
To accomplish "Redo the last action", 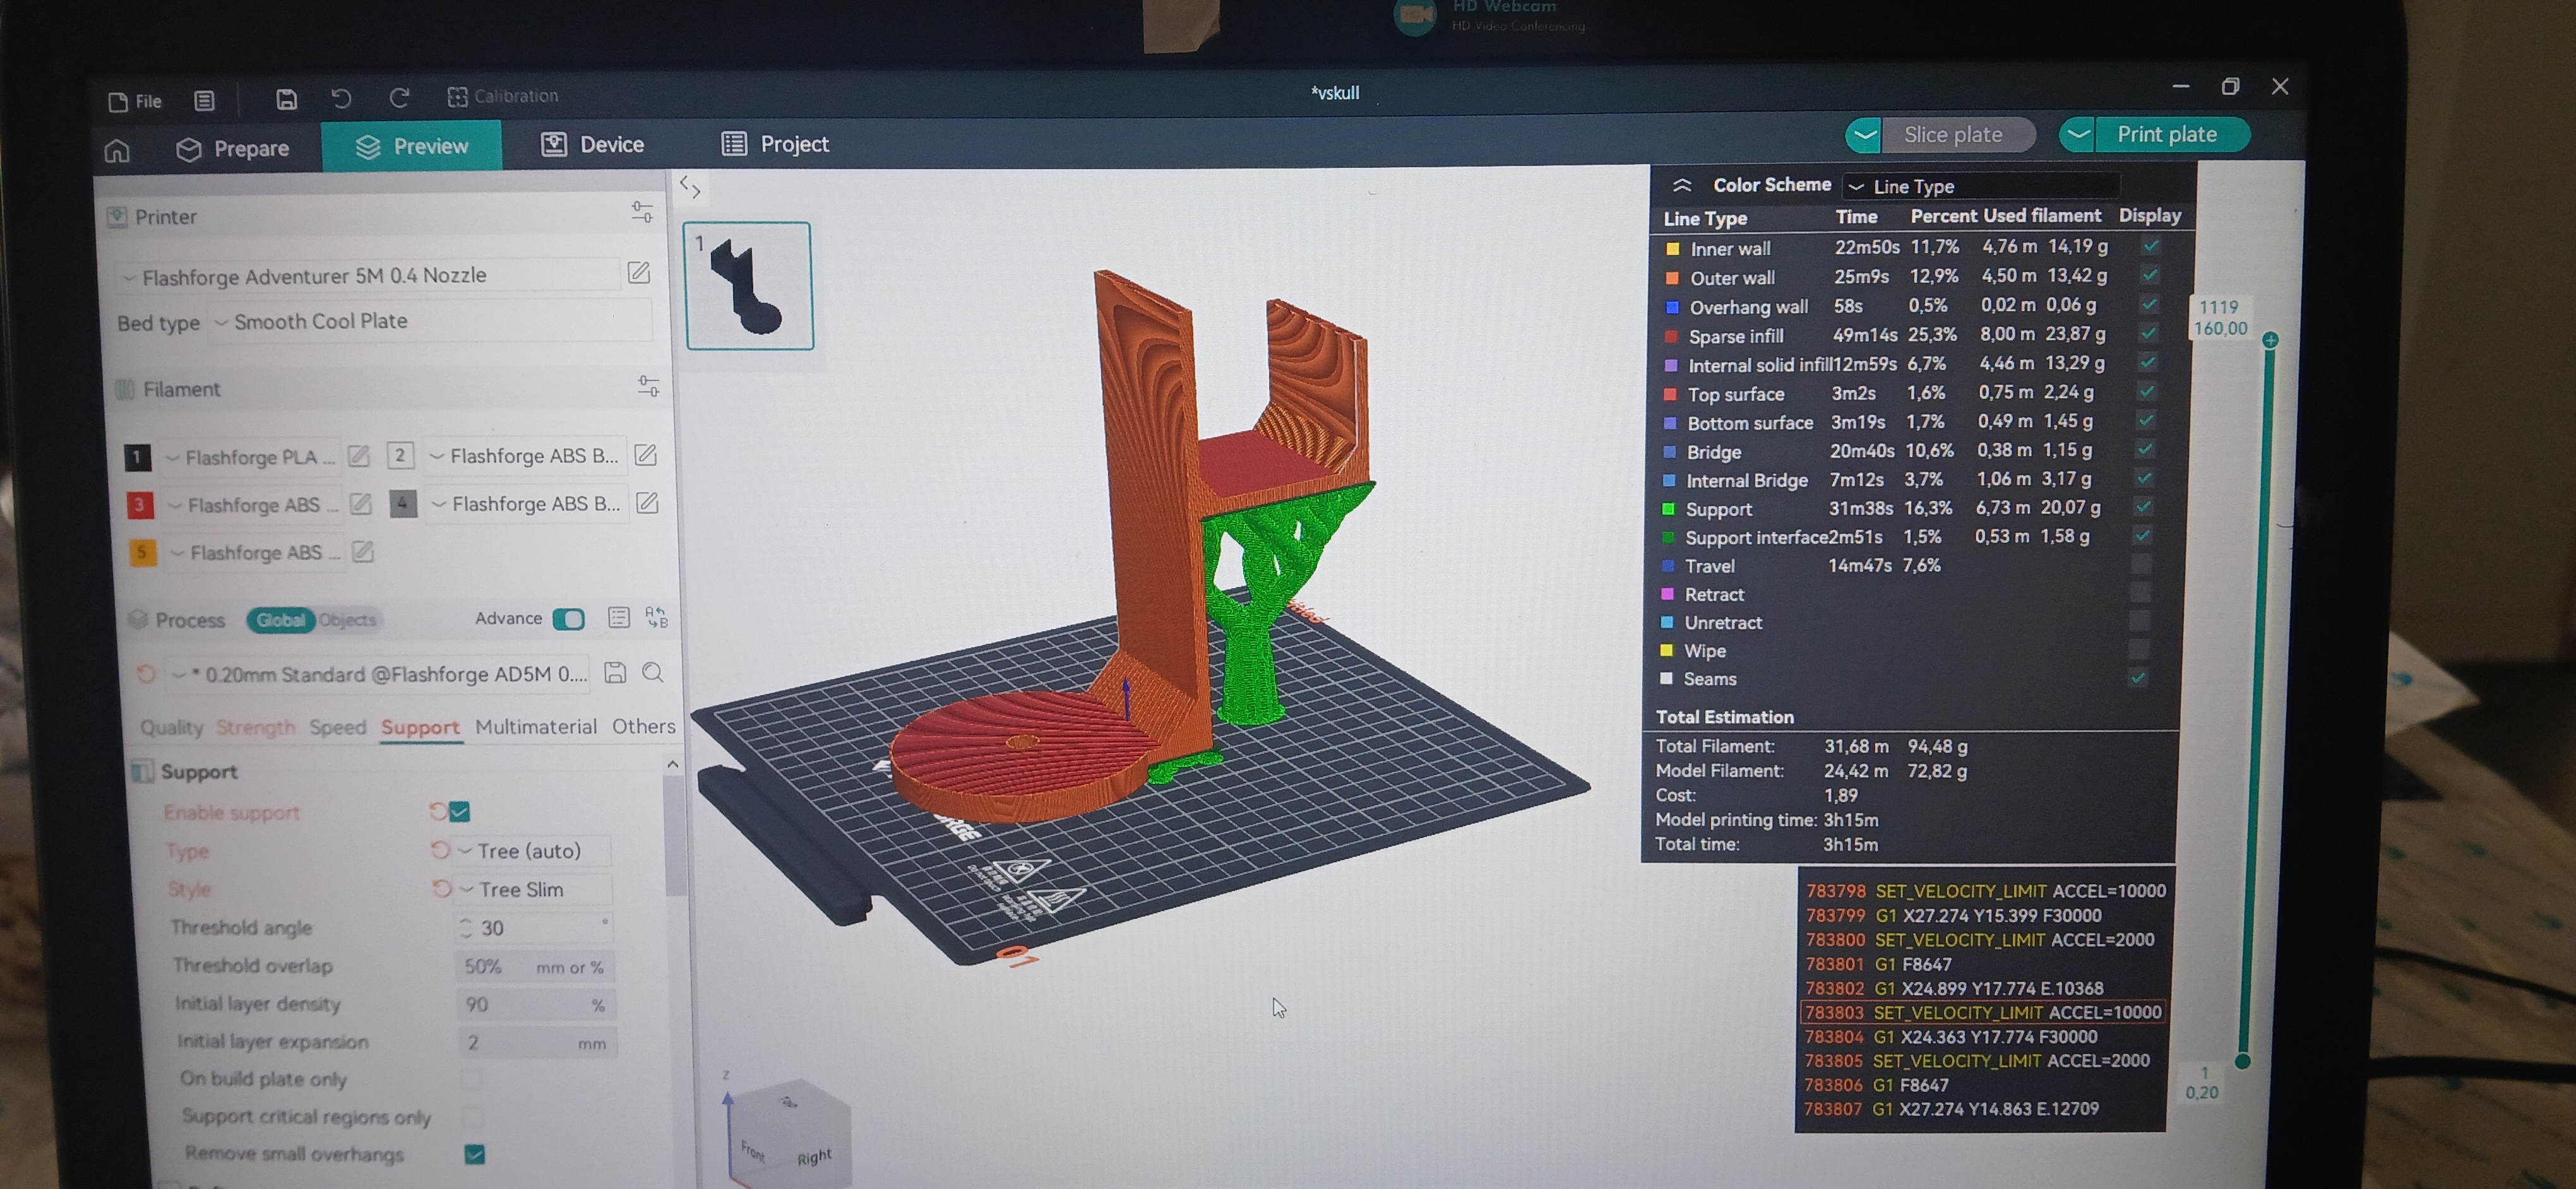I will pos(399,97).
